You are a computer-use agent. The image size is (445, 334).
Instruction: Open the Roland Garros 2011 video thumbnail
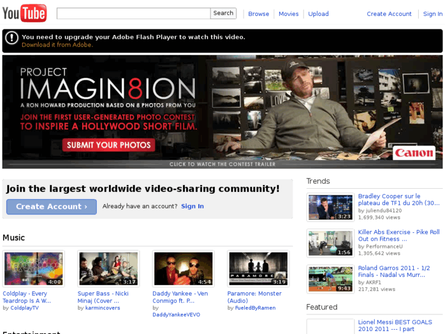[x=331, y=279]
